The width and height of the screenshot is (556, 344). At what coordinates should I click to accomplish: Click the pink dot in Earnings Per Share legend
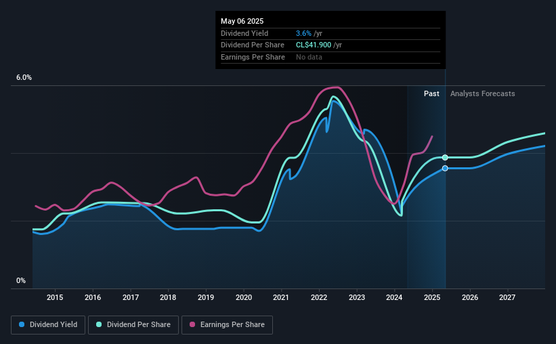tap(192, 324)
